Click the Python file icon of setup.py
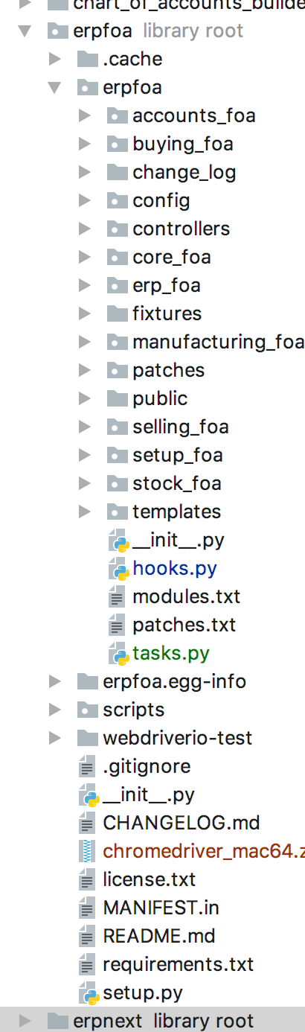 click(89, 993)
